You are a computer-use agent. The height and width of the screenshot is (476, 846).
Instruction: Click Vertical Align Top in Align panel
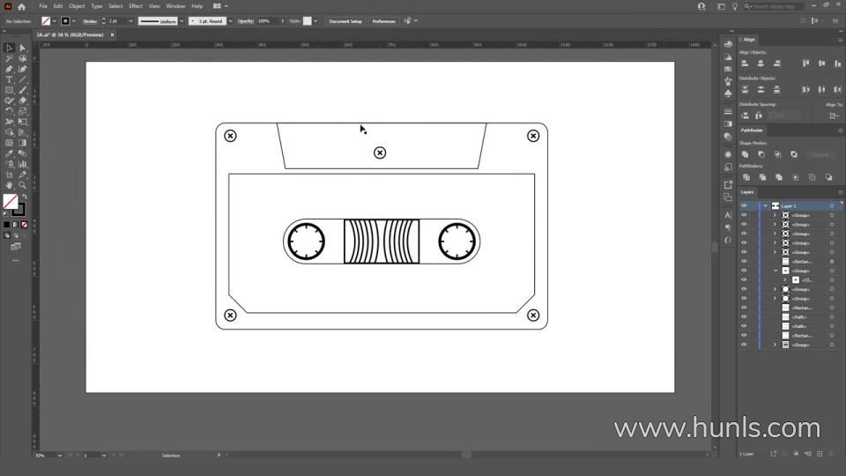coord(805,63)
